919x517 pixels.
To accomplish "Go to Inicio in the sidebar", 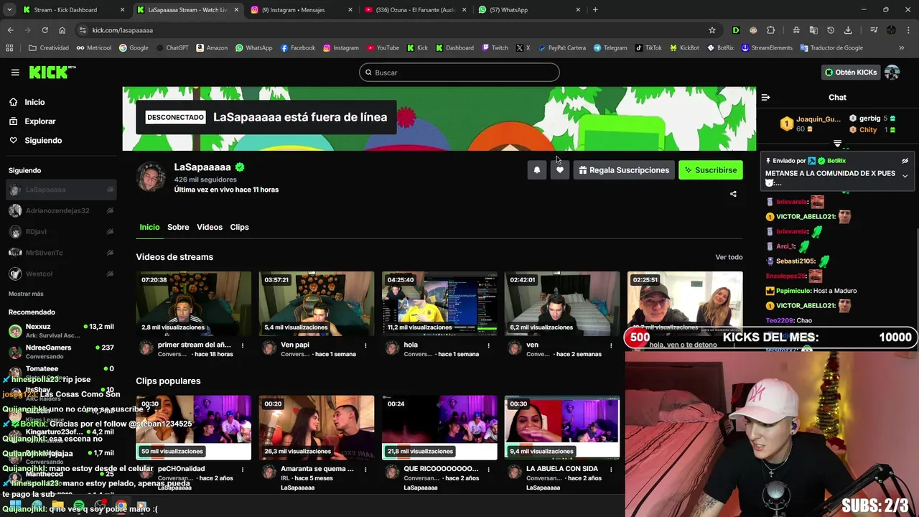I will (34, 102).
